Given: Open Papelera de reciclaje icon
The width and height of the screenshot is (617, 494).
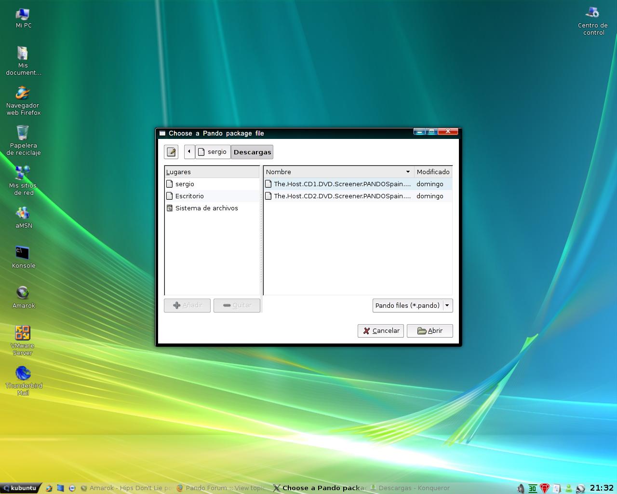Looking at the screenshot, I should 23,140.
